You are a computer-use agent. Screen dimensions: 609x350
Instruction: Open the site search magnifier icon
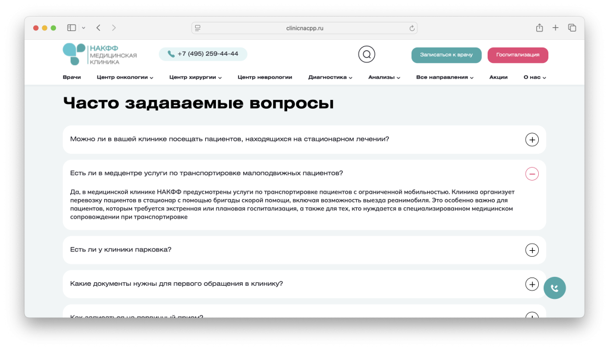click(366, 53)
